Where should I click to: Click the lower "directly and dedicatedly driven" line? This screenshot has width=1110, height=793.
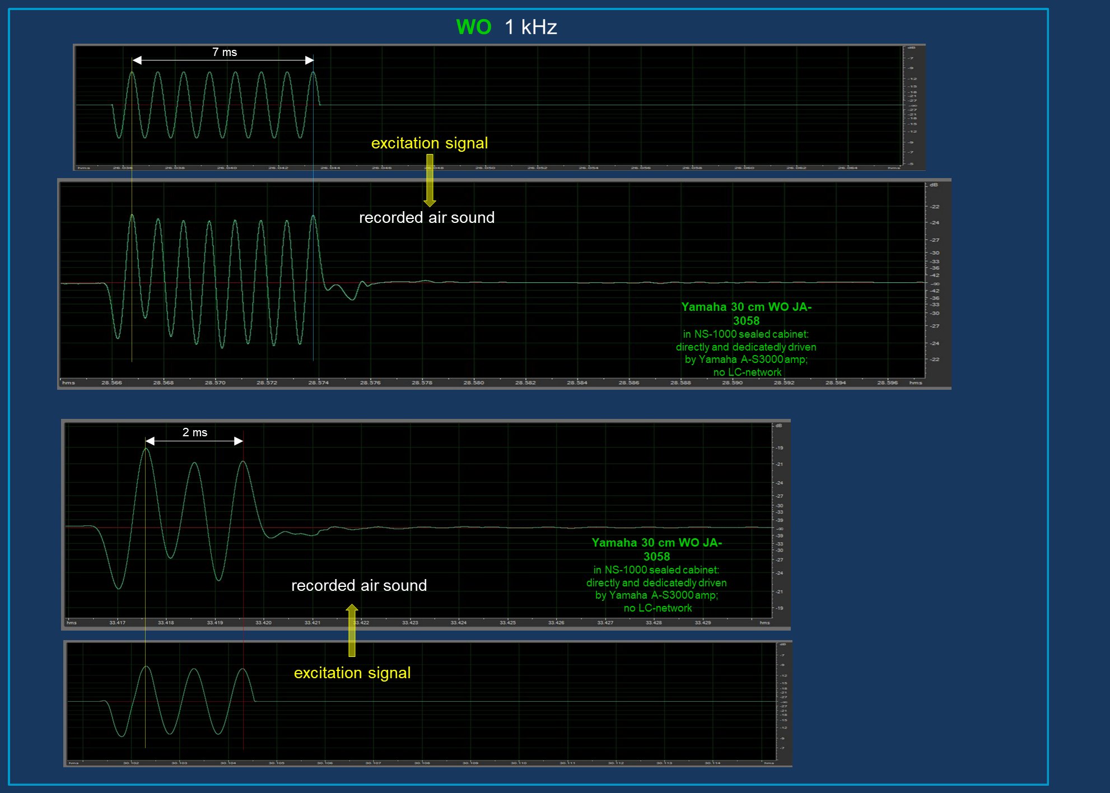656,583
